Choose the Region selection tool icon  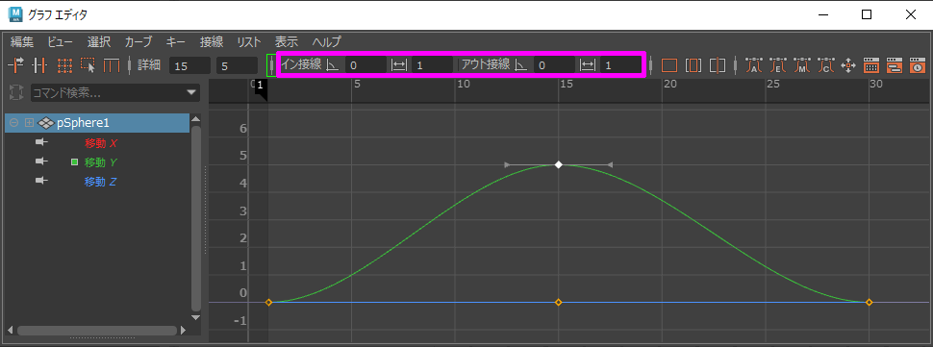click(88, 64)
